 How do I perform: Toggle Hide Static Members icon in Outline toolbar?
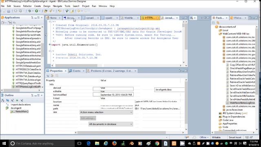coord(12,100)
